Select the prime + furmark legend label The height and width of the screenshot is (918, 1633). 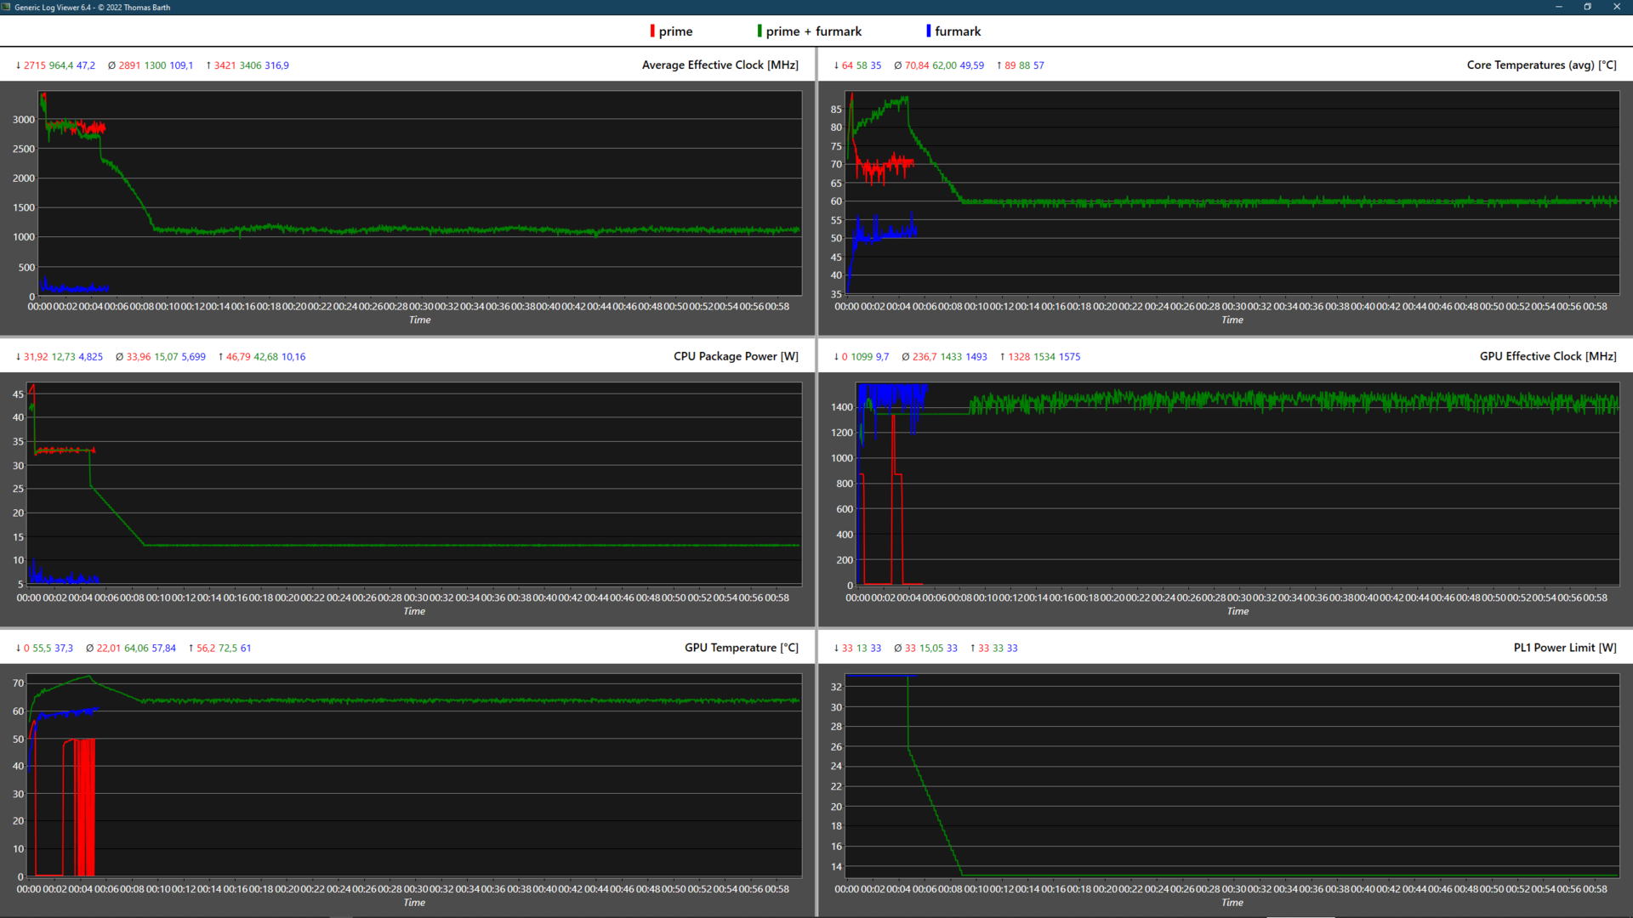pos(813,31)
